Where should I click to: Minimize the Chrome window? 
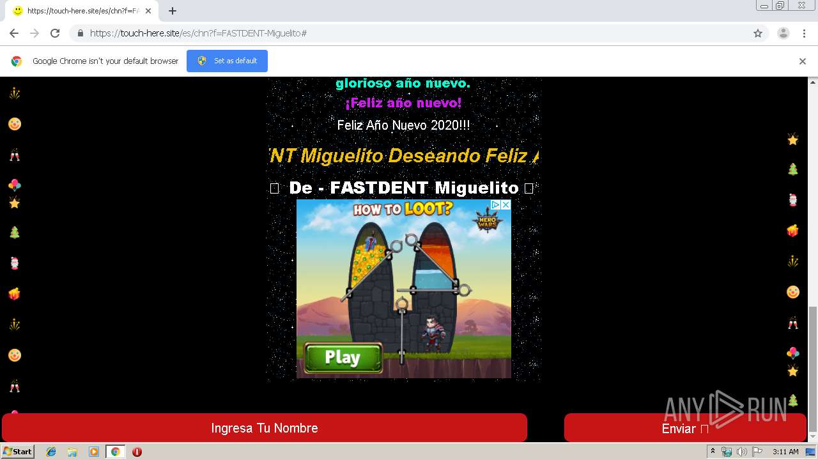(x=764, y=6)
